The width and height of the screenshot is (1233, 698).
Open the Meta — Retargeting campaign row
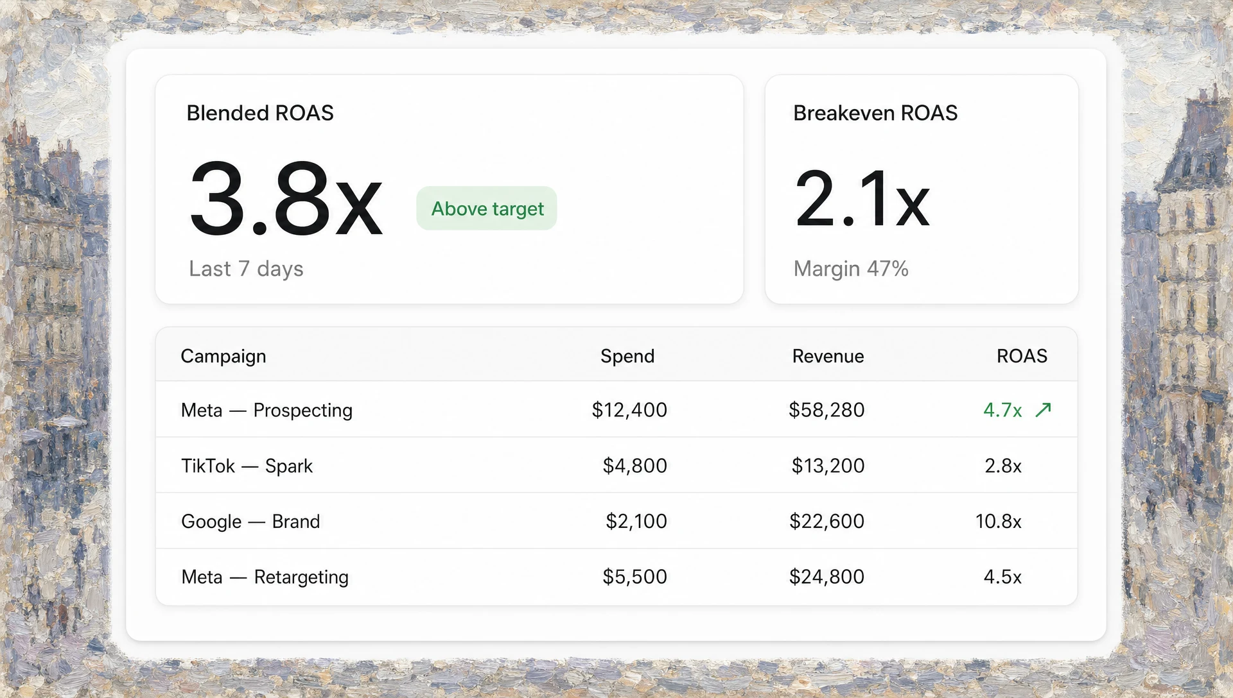point(616,577)
